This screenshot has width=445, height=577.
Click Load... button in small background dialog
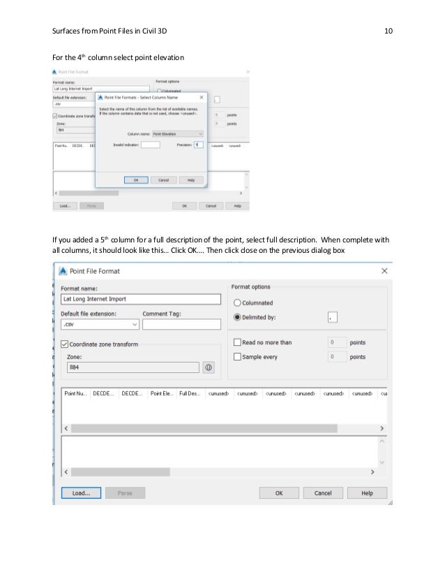[x=65, y=205]
